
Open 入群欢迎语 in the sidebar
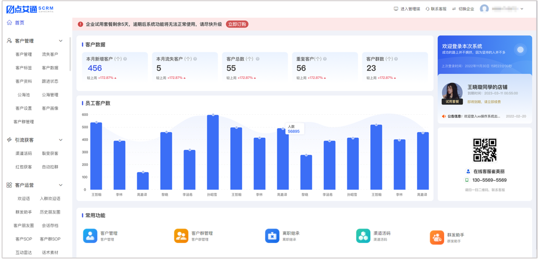tap(50, 199)
